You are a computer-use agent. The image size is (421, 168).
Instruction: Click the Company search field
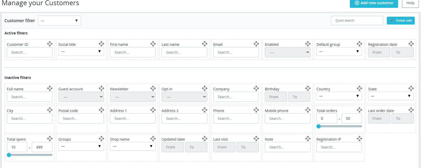click(x=236, y=97)
